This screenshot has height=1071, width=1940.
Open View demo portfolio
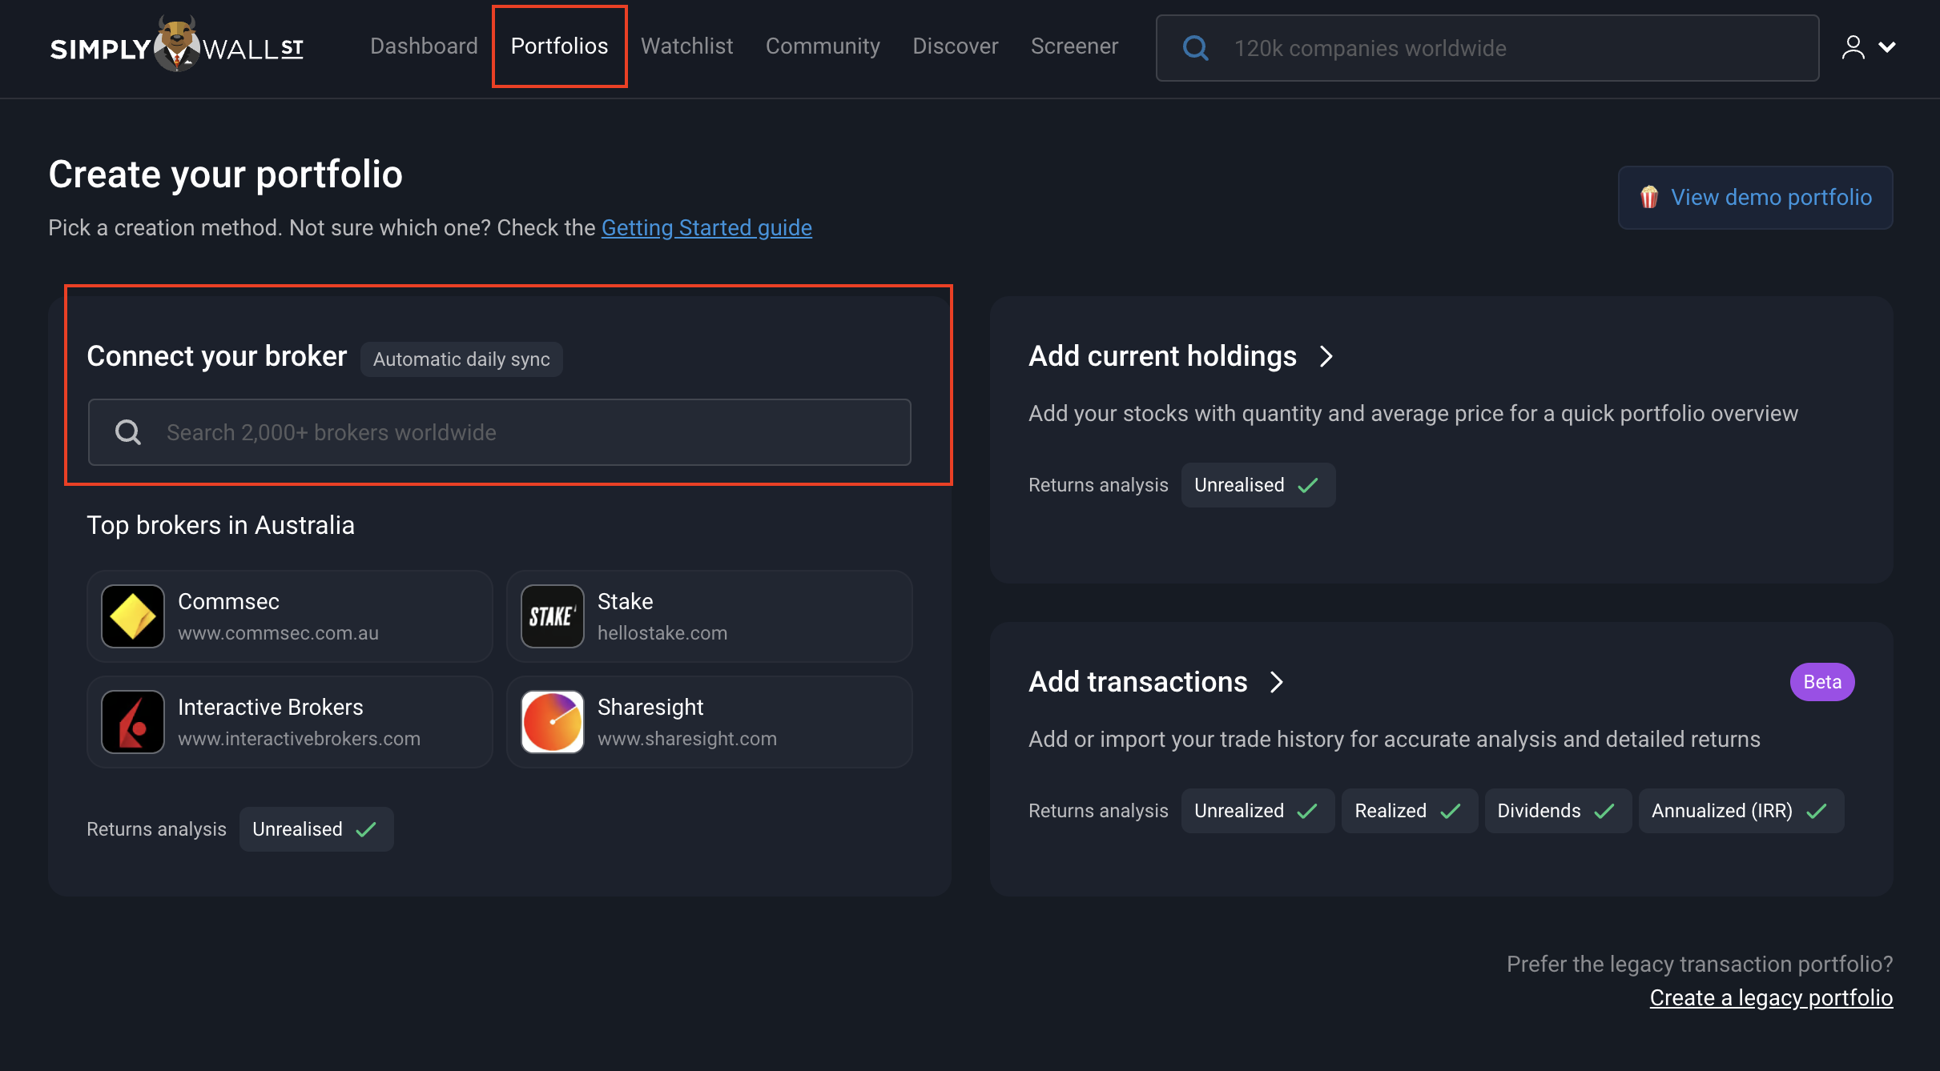pyautogui.click(x=1756, y=198)
